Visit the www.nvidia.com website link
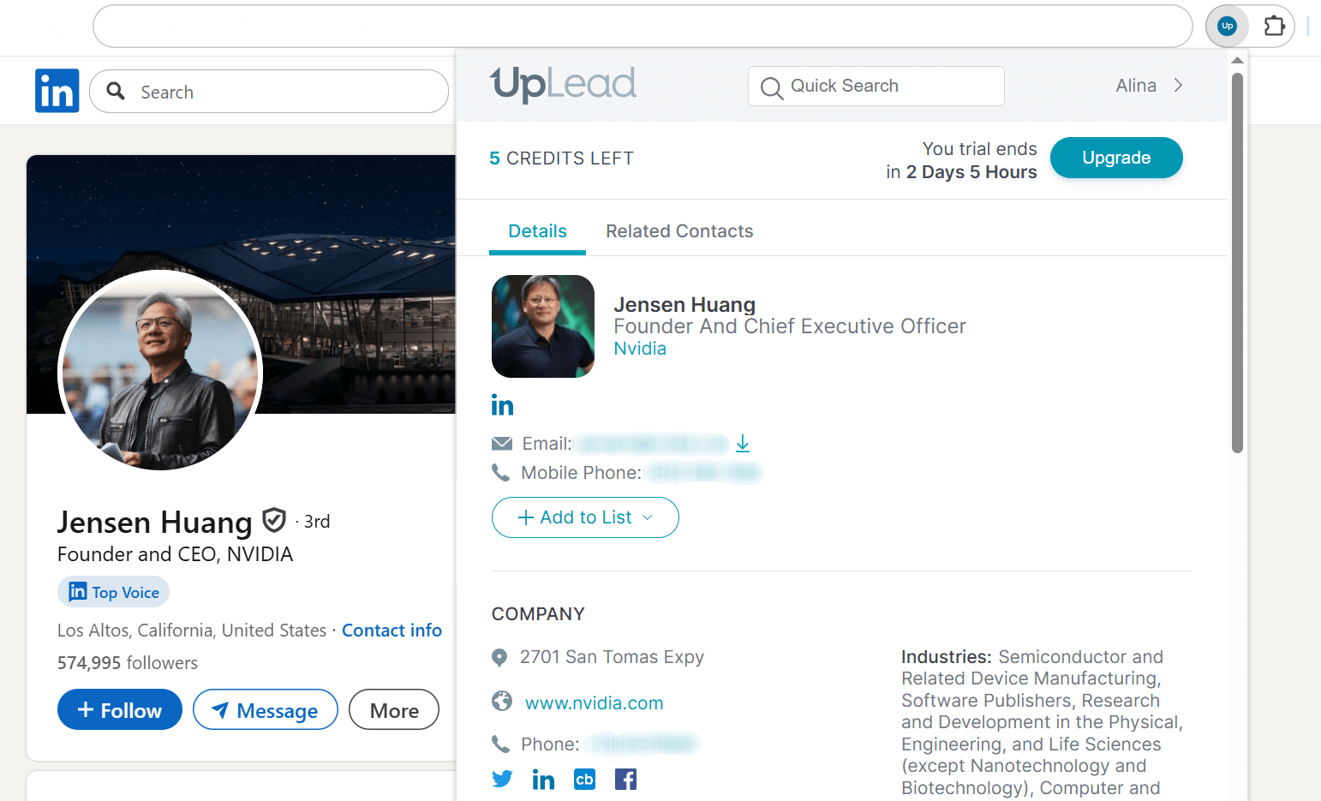Screen dimensions: 1321x801 pos(594,703)
